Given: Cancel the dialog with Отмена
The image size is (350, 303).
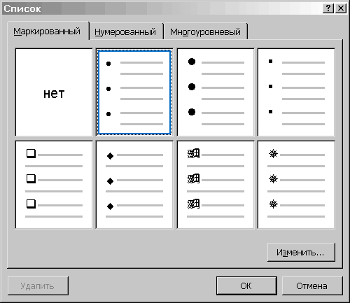Looking at the screenshot, I should click(x=312, y=286).
